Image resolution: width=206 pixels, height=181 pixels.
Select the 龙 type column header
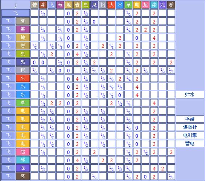tap(162, 5)
